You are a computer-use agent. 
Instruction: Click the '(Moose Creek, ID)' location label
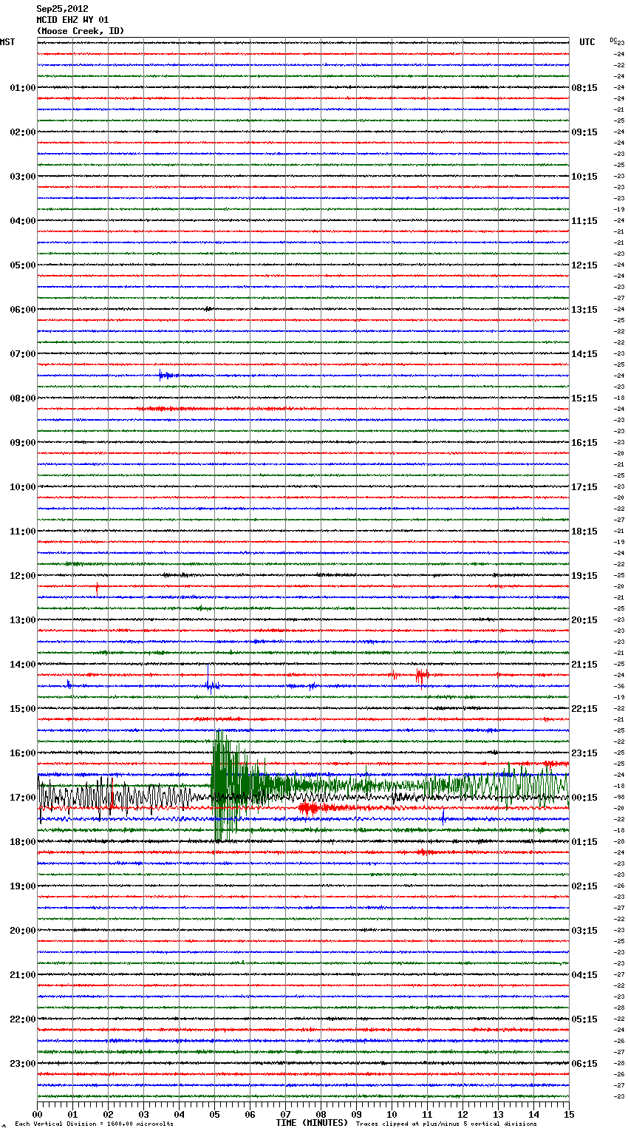pyautogui.click(x=81, y=31)
